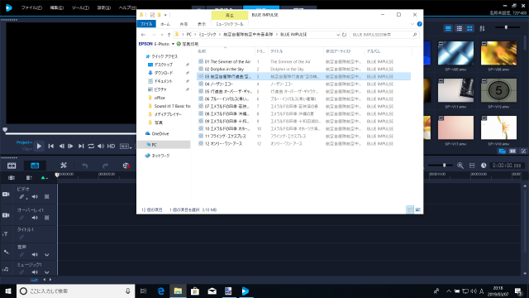
Task: Fit project in timeline window icon
Action: (x=472, y=166)
